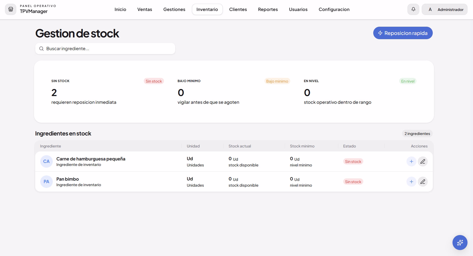Open the Administrador account menu
The height and width of the screenshot is (256, 473).
pos(444,9)
